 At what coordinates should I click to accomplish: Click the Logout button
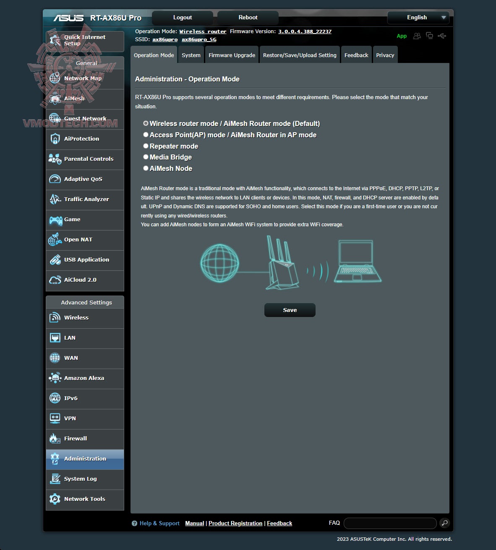point(183,18)
